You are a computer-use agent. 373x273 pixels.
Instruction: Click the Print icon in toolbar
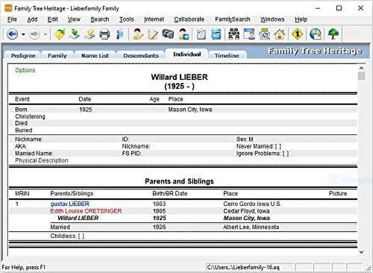click(x=104, y=35)
